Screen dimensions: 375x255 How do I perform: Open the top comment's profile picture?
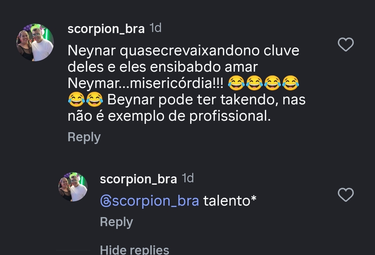pyautogui.click(x=35, y=42)
